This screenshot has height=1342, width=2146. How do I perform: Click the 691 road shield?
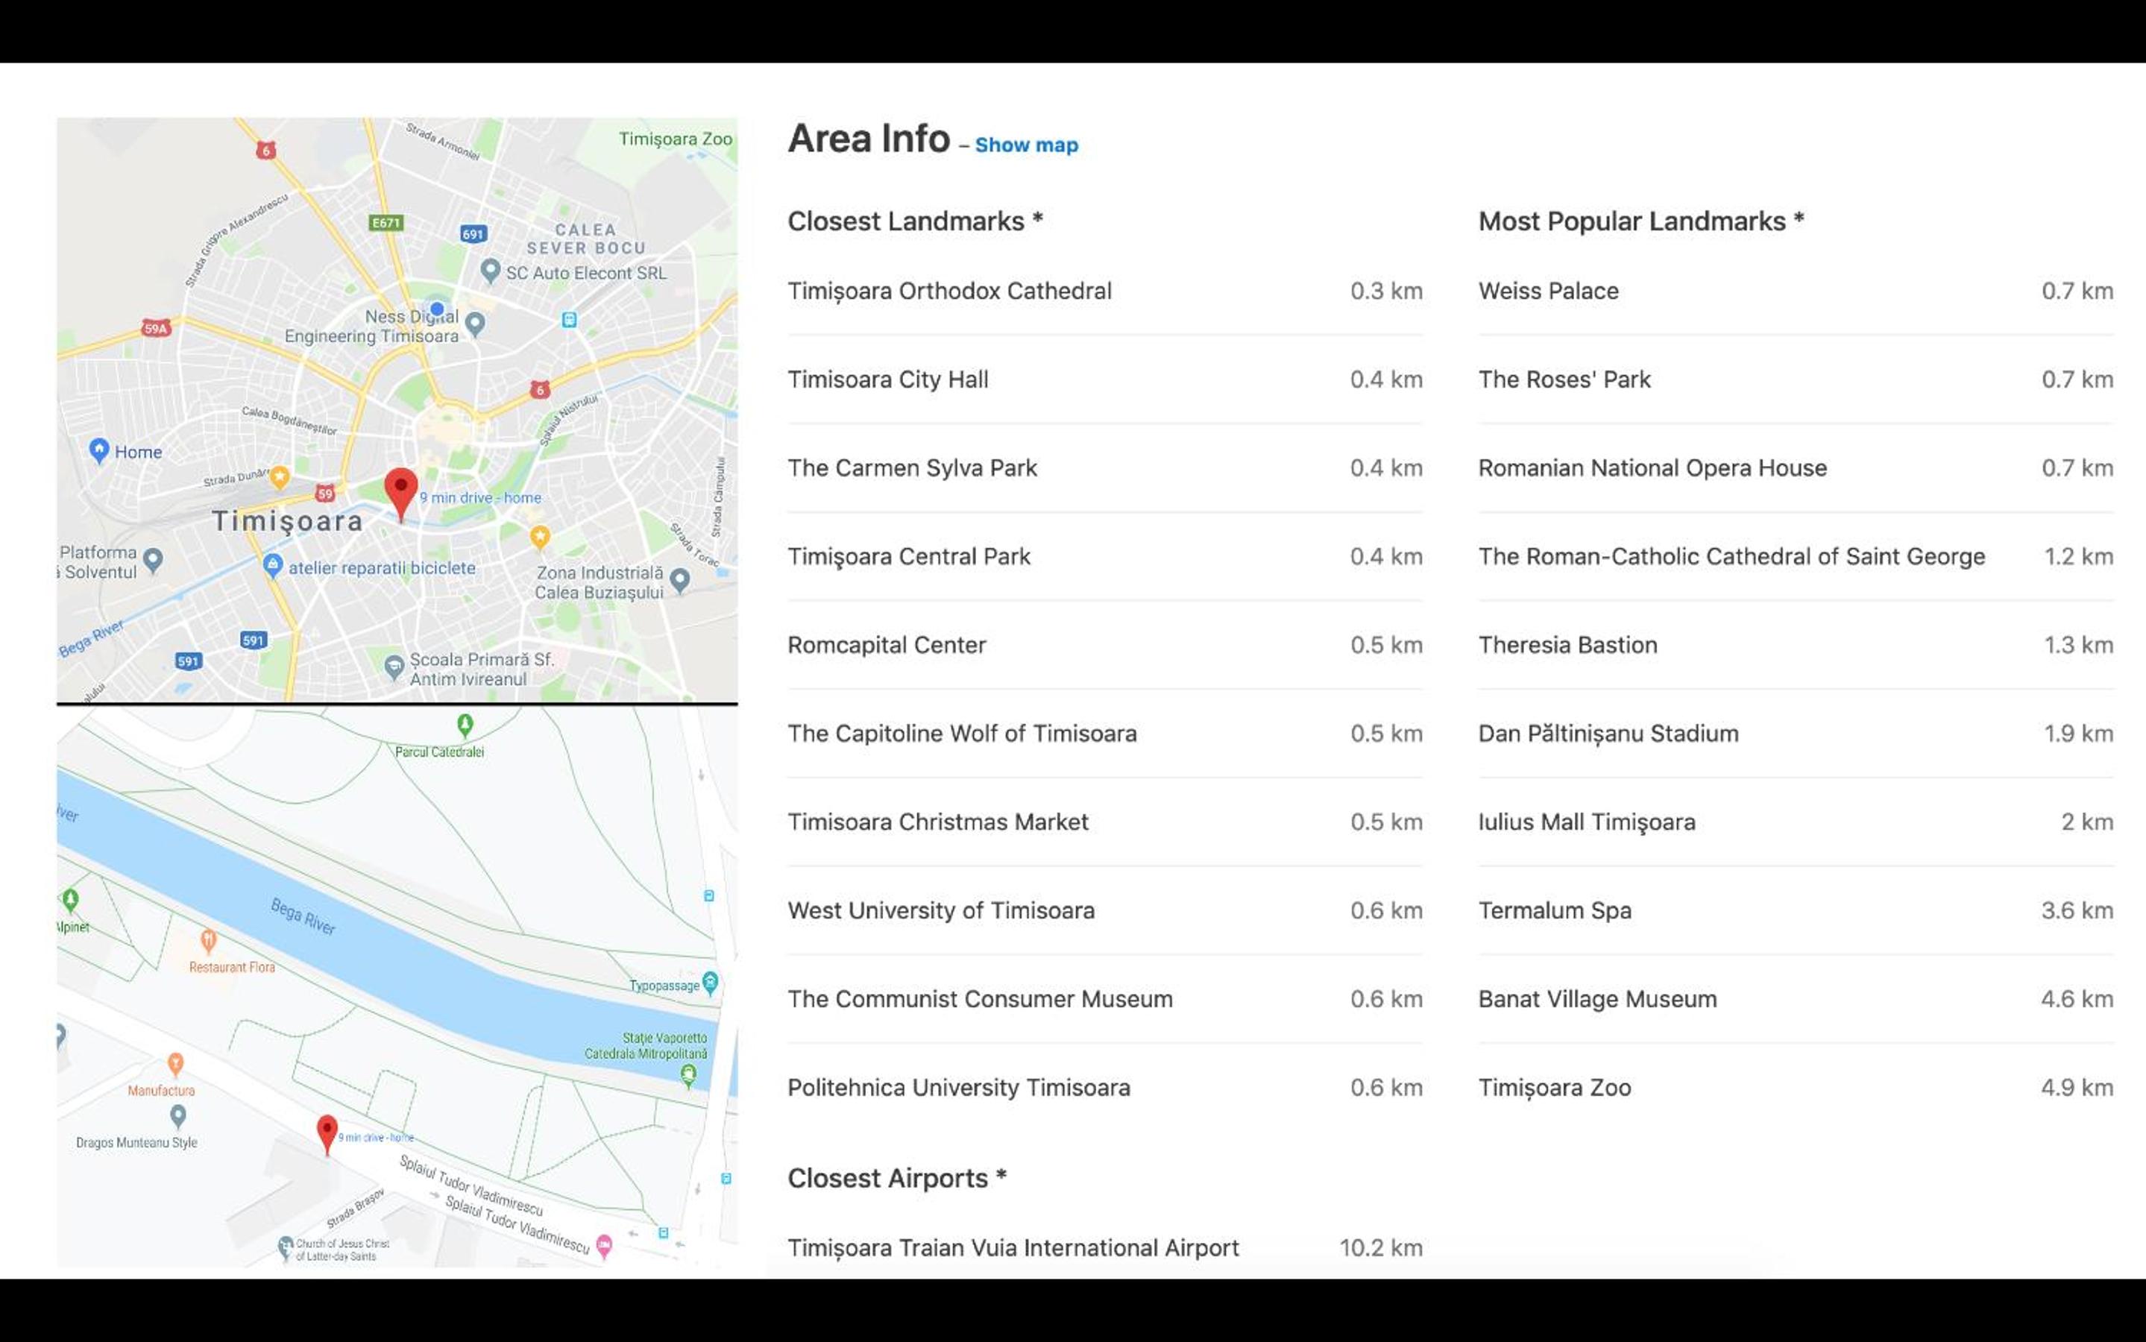point(473,234)
